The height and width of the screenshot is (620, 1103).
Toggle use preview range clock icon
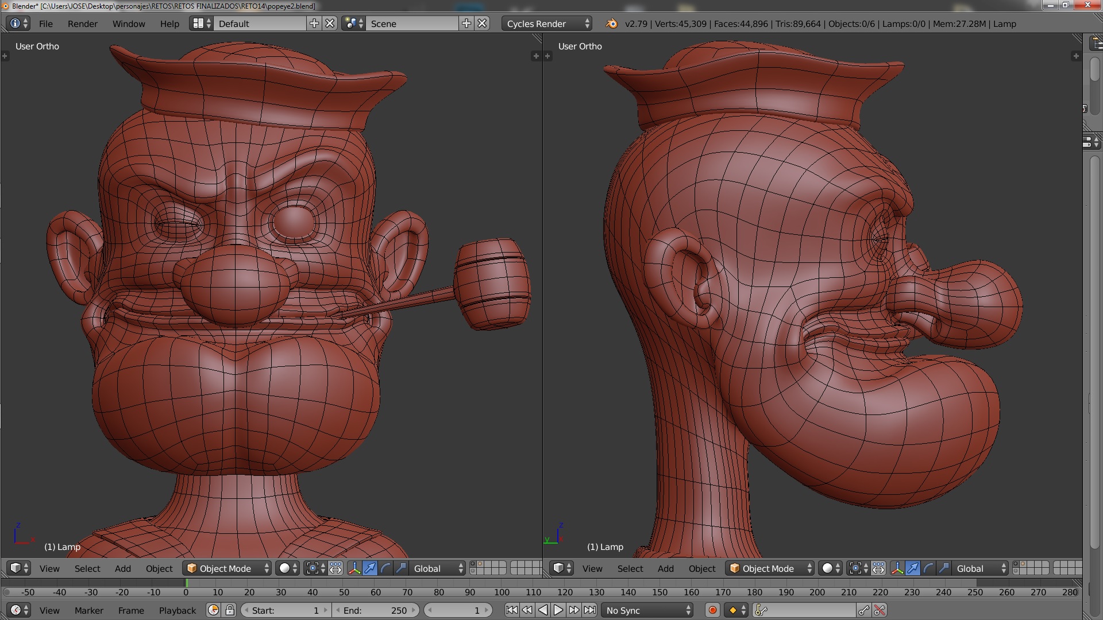(x=213, y=610)
